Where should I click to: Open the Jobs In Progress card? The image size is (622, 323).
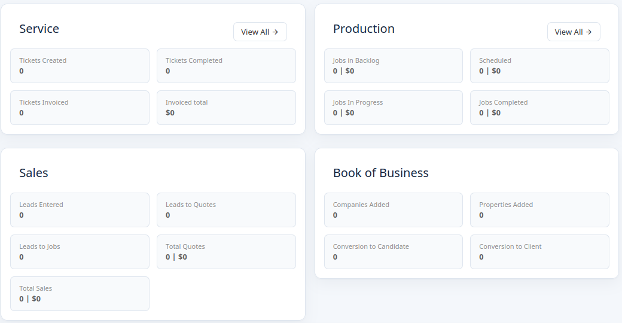(x=394, y=108)
